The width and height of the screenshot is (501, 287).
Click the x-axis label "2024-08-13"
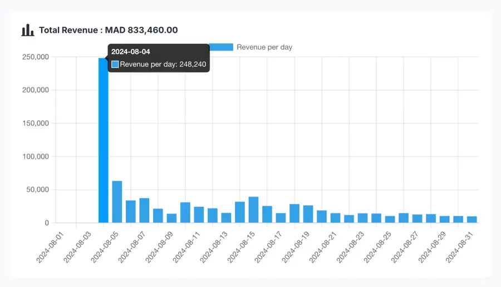(x=214, y=247)
